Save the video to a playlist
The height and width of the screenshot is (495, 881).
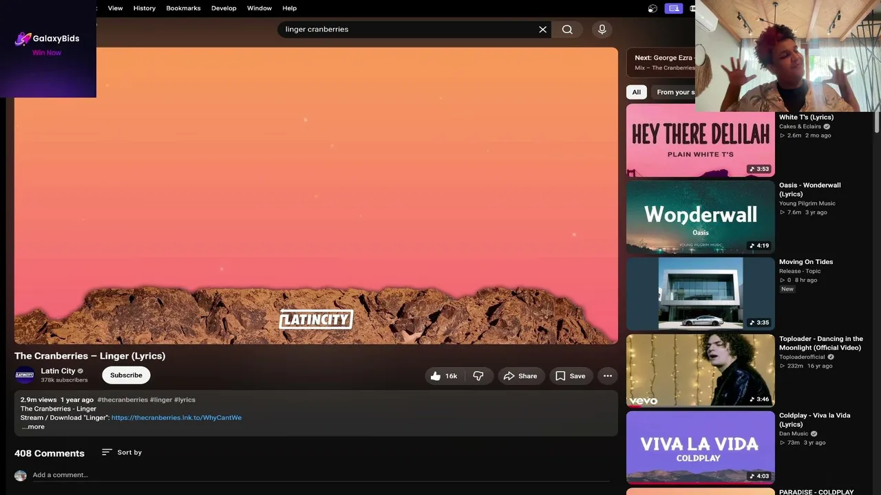tap(571, 376)
